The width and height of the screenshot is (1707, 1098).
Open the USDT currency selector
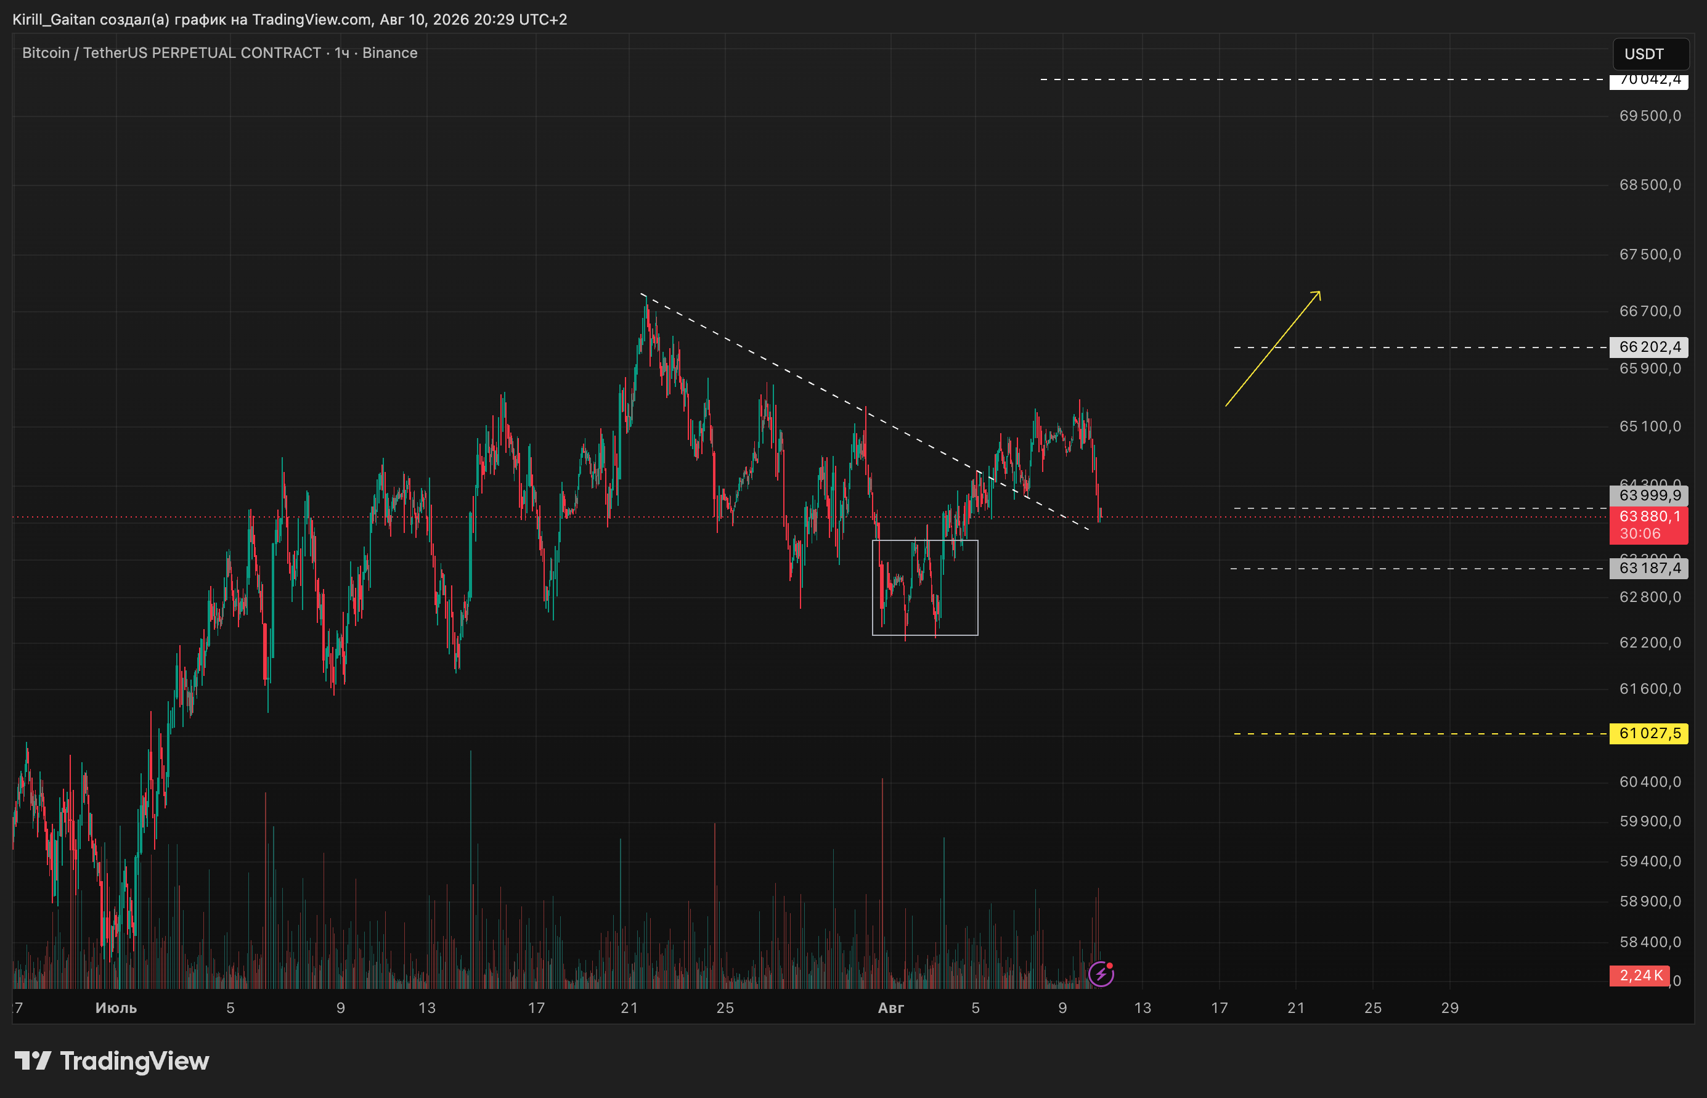[1651, 54]
